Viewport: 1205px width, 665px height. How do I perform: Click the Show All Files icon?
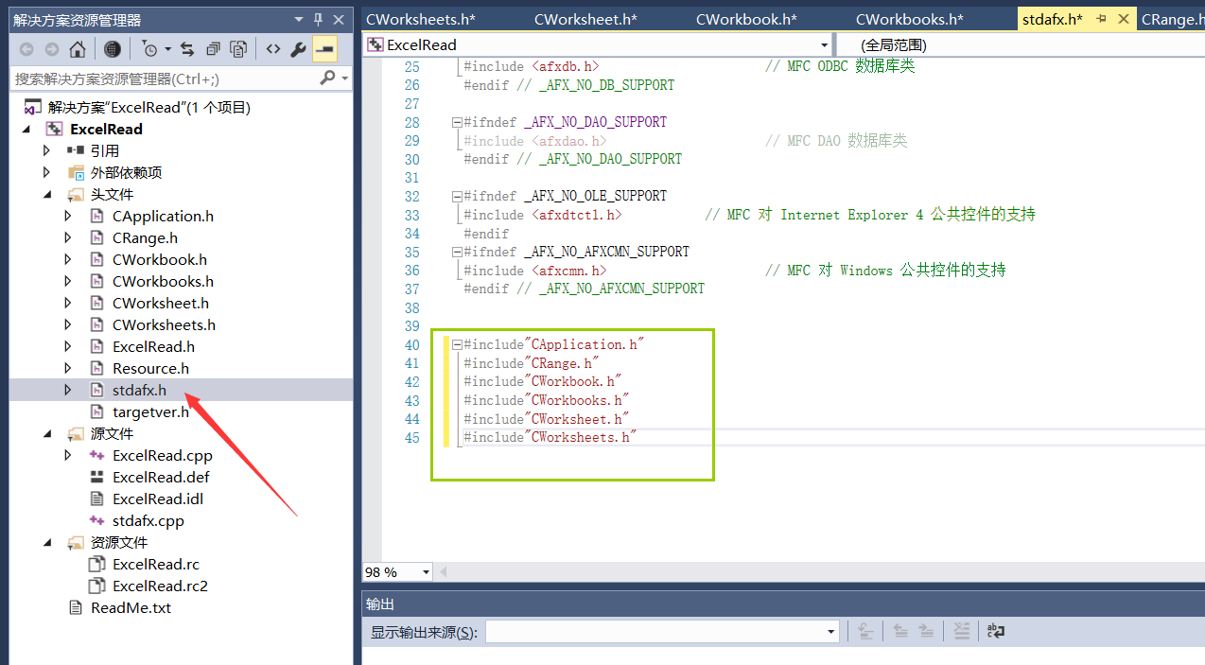point(238,49)
